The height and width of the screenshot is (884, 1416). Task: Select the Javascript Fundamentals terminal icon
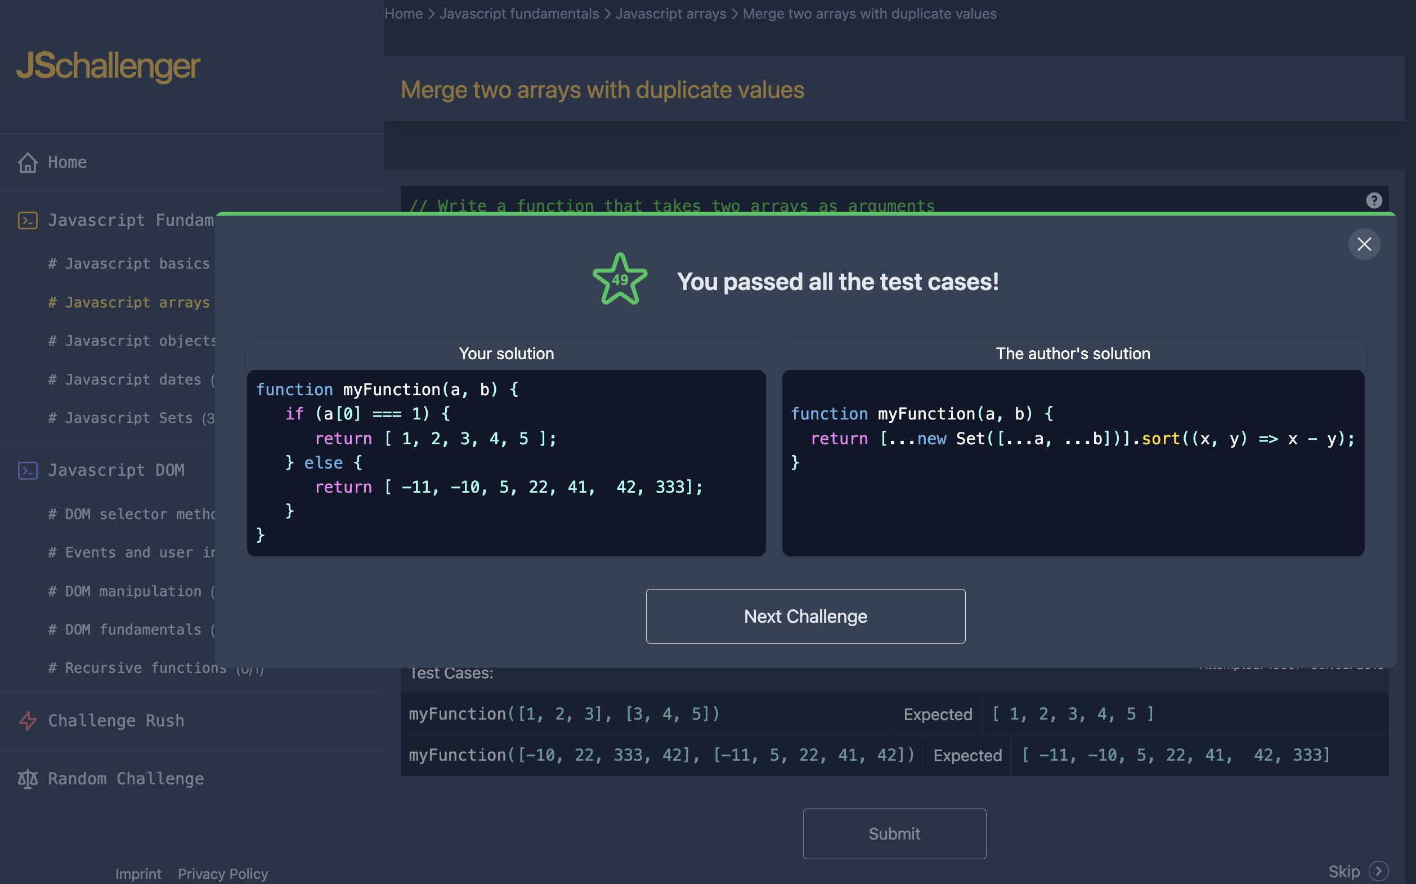[x=28, y=220]
